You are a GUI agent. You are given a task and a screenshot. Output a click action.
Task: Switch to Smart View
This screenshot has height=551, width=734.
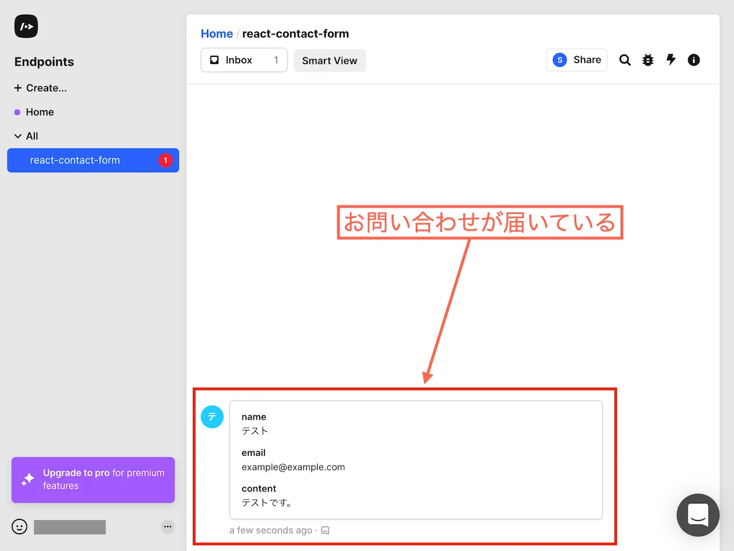(329, 60)
